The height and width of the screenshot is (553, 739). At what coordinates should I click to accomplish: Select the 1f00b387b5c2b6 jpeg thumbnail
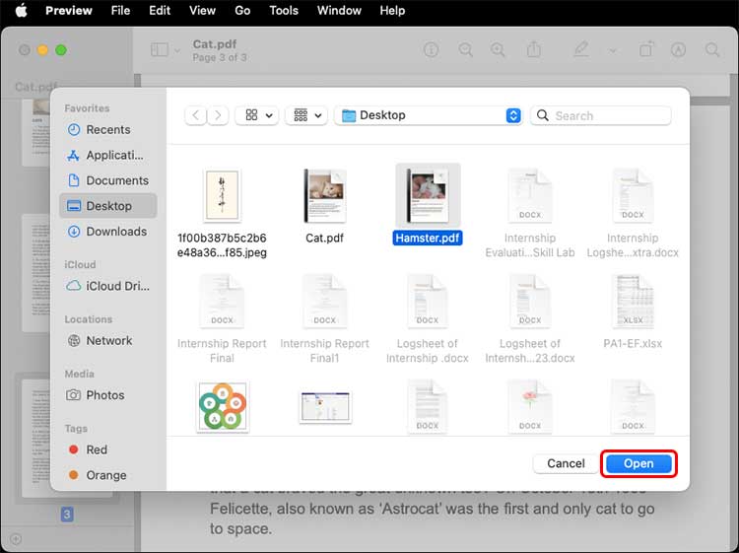pos(222,195)
